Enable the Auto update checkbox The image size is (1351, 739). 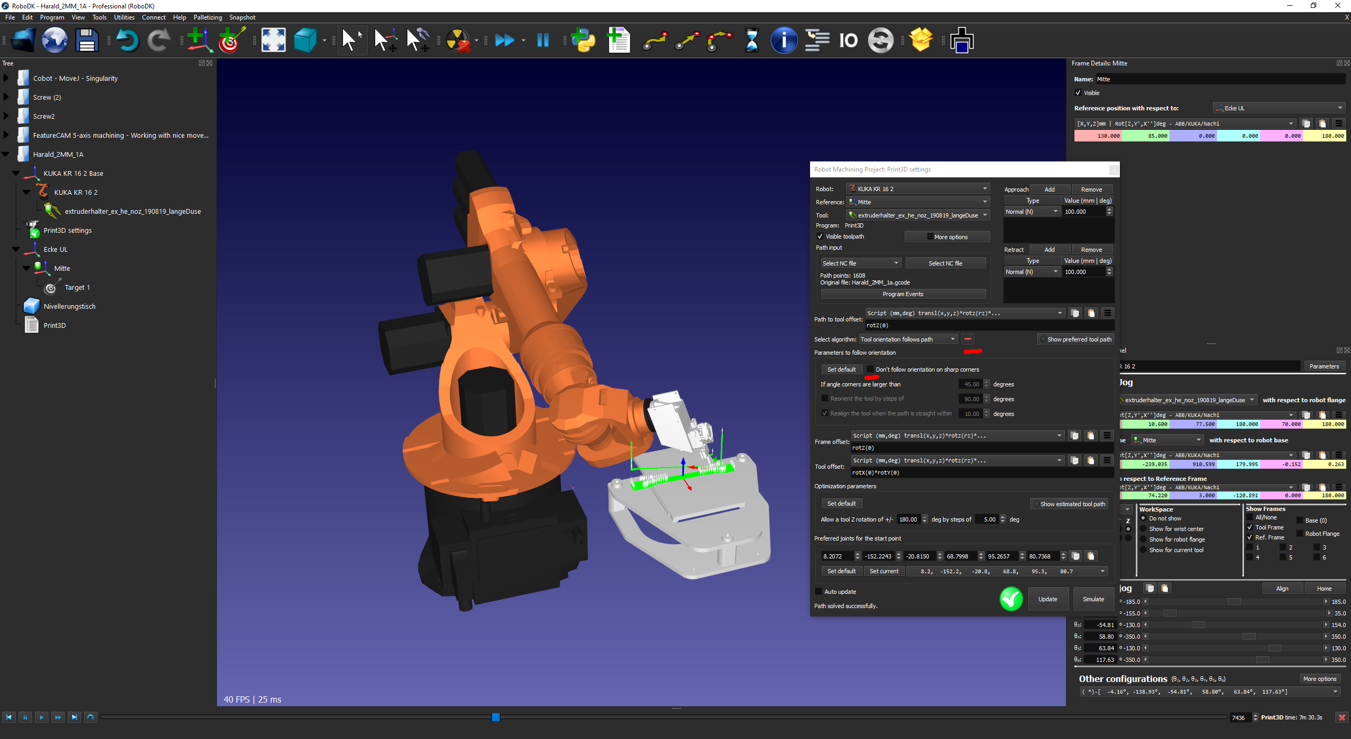[819, 592]
